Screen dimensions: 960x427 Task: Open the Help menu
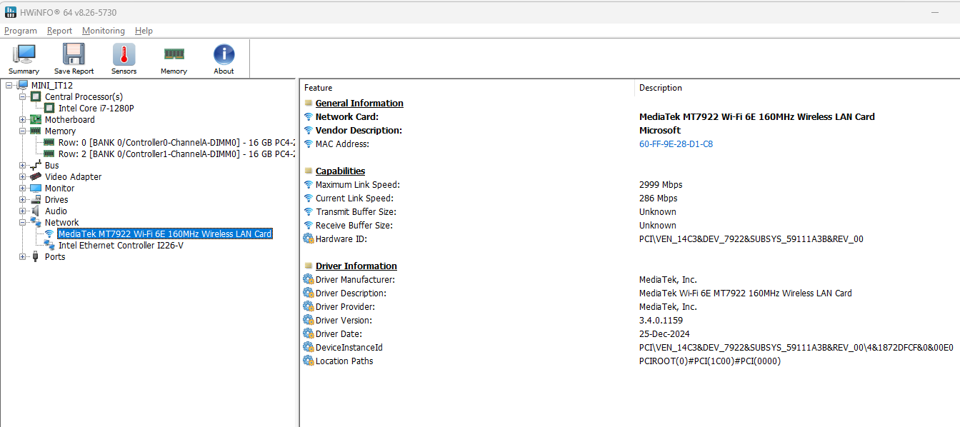click(144, 31)
